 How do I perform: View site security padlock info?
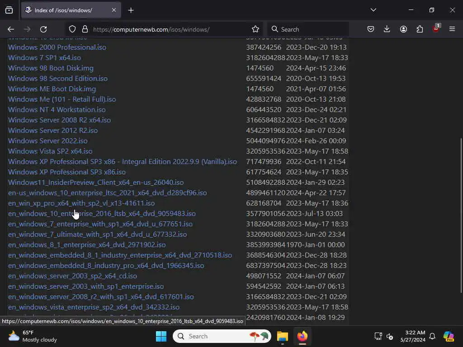pyautogui.click(x=85, y=29)
